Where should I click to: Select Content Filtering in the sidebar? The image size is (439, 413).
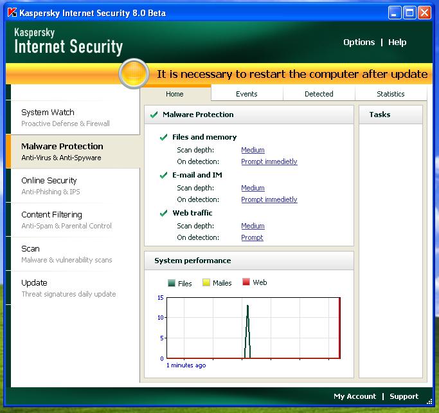tap(75, 220)
